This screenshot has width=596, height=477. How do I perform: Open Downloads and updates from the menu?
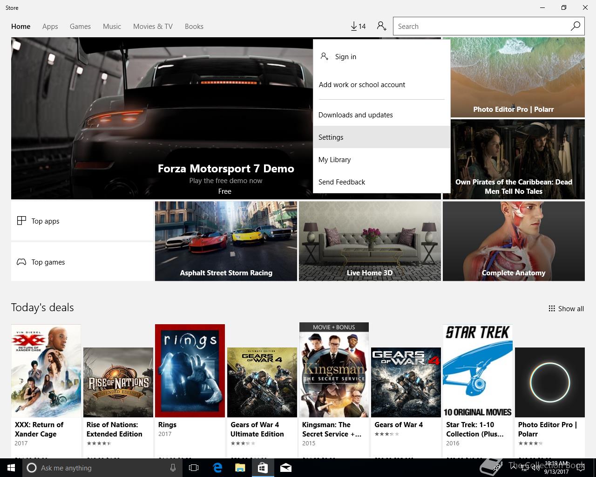pos(382,115)
